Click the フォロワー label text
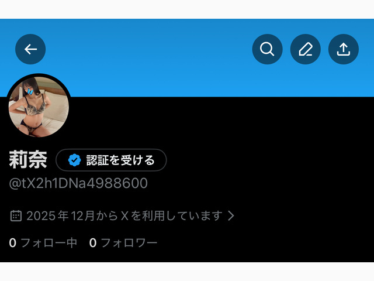This screenshot has height=281, width=374. click(129, 243)
